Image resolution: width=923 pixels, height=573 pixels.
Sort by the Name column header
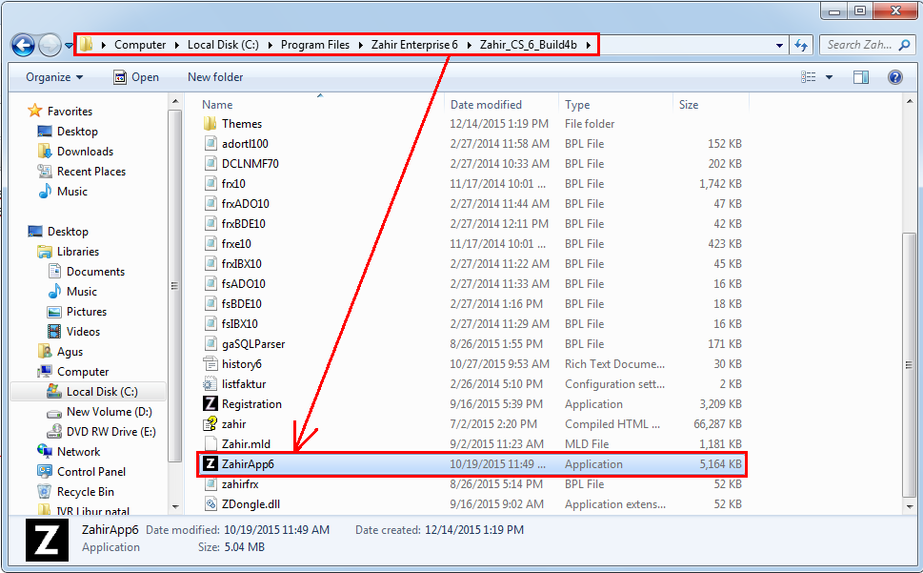tap(217, 105)
